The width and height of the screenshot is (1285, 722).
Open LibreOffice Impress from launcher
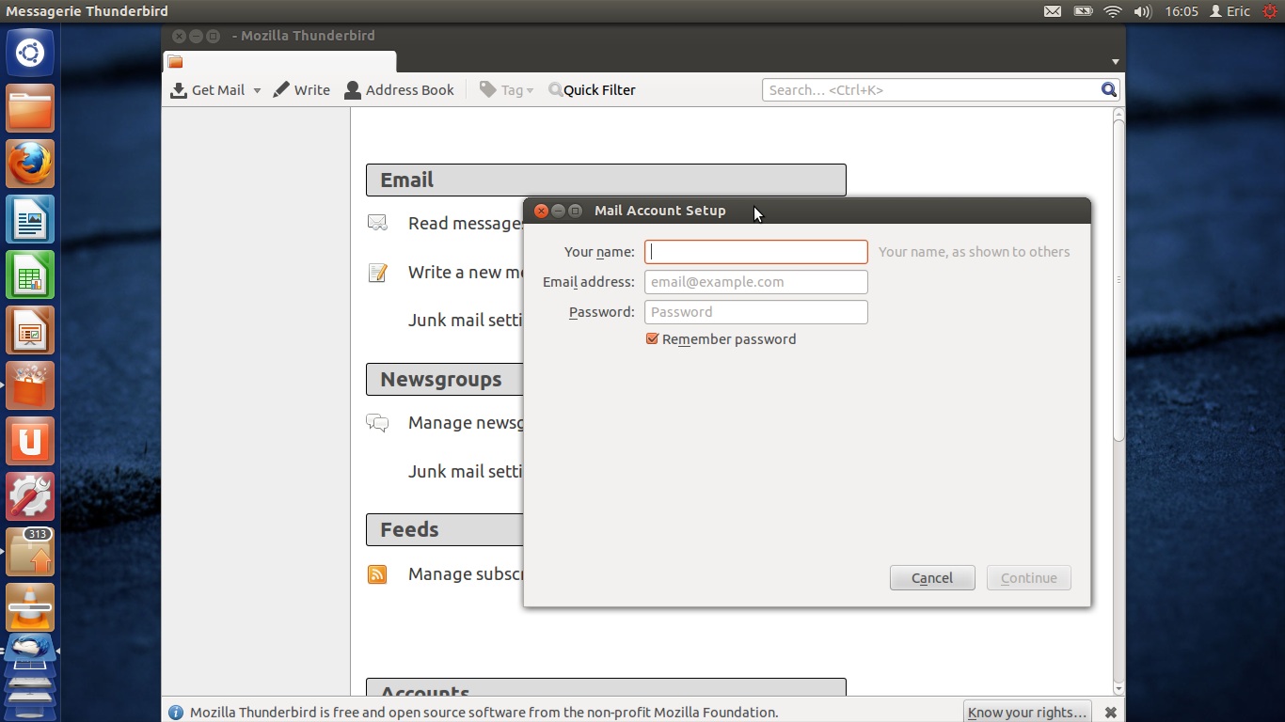30,330
